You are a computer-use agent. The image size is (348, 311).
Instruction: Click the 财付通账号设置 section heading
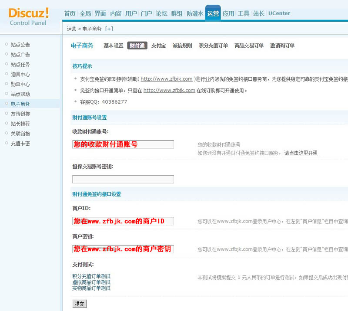pos(90,118)
